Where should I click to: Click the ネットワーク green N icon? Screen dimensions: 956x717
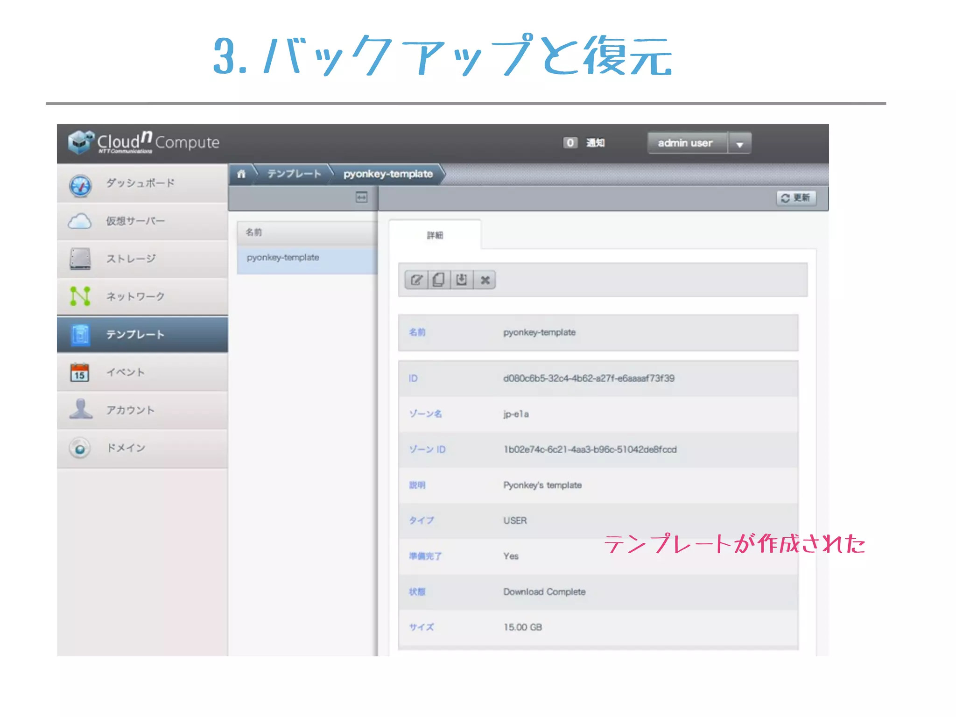point(80,296)
